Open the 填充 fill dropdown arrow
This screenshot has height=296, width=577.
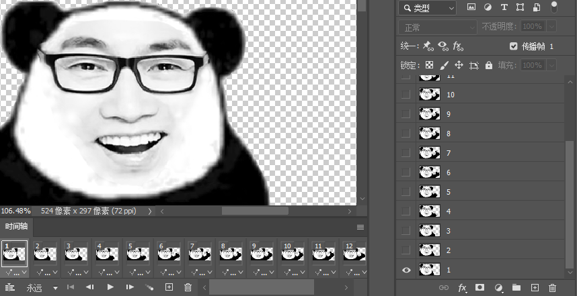click(551, 65)
